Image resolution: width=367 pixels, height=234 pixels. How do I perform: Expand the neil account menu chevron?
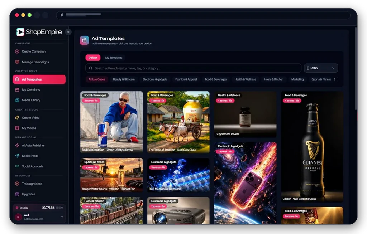tap(62, 217)
